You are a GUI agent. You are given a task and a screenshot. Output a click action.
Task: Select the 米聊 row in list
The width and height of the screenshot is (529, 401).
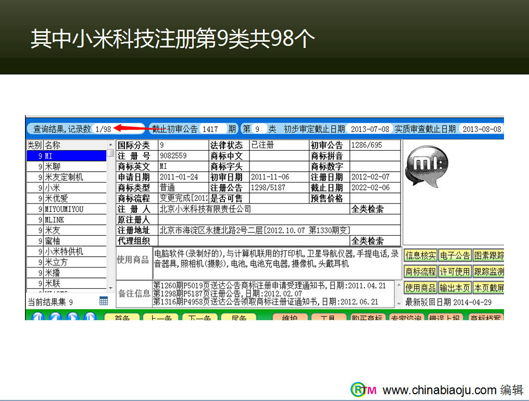67,166
